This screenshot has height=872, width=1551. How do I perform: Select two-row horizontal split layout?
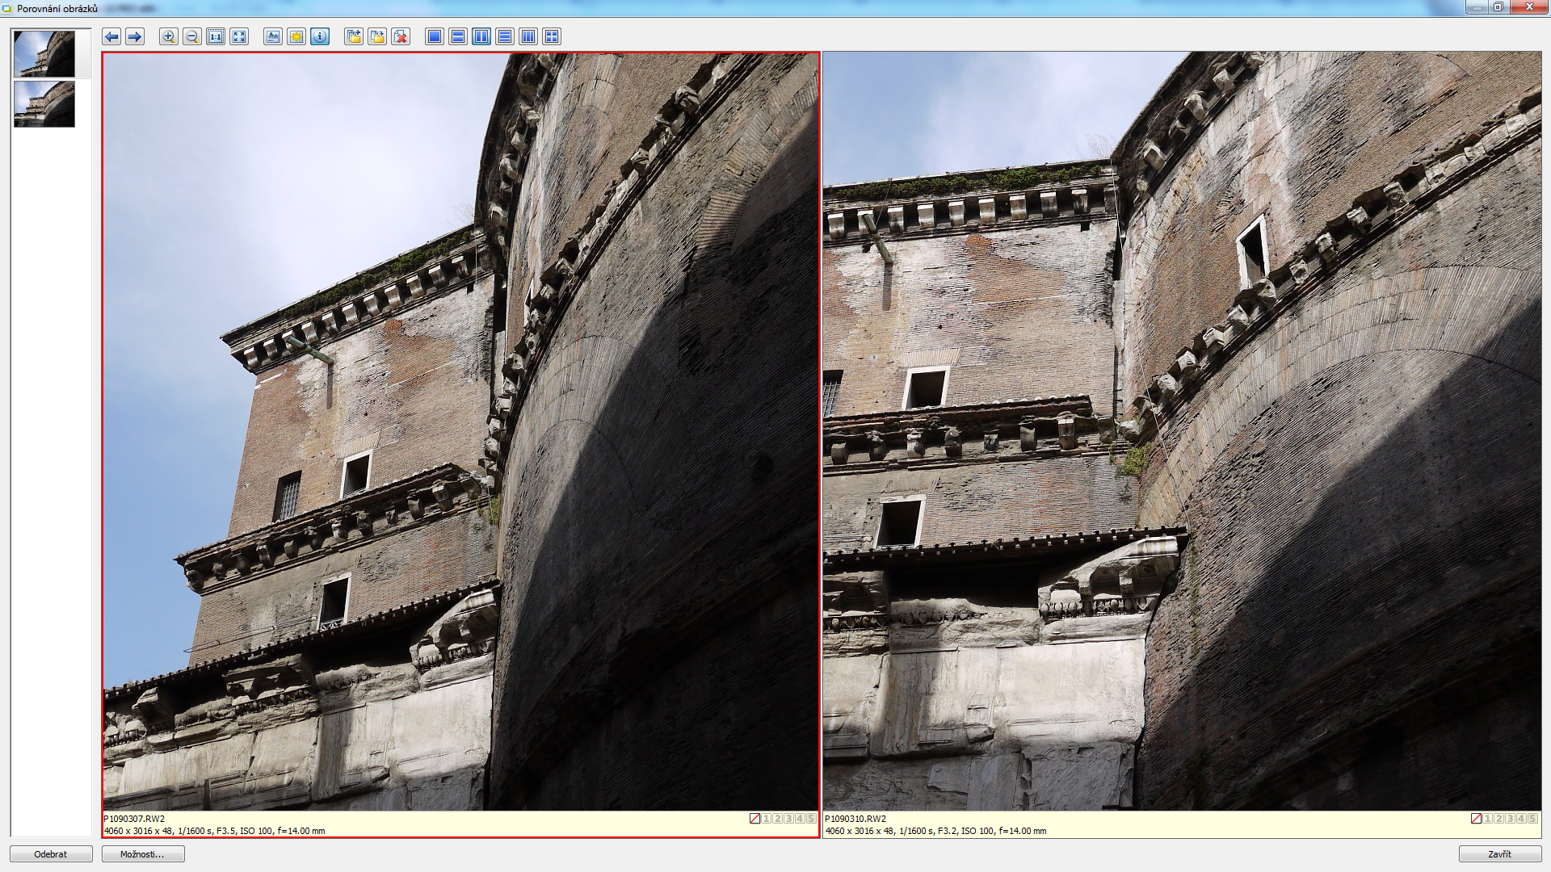pyautogui.click(x=458, y=37)
